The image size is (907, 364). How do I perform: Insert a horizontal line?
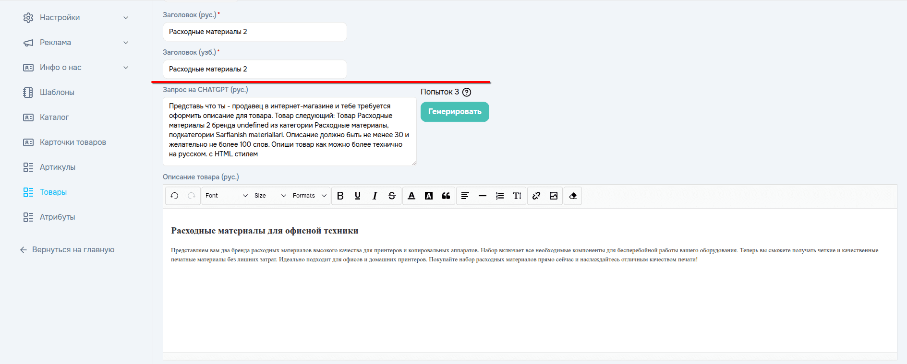click(x=483, y=196)
